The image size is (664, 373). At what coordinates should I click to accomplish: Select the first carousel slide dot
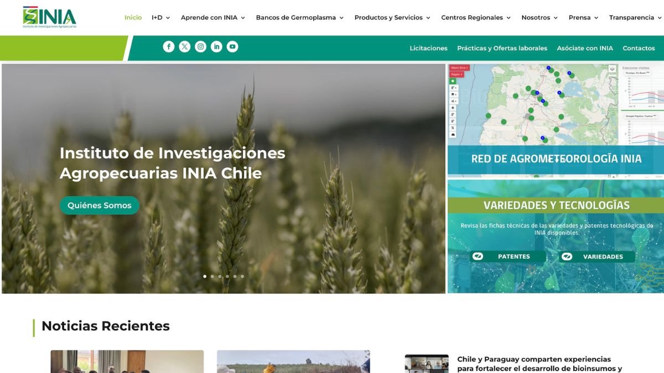205,276
